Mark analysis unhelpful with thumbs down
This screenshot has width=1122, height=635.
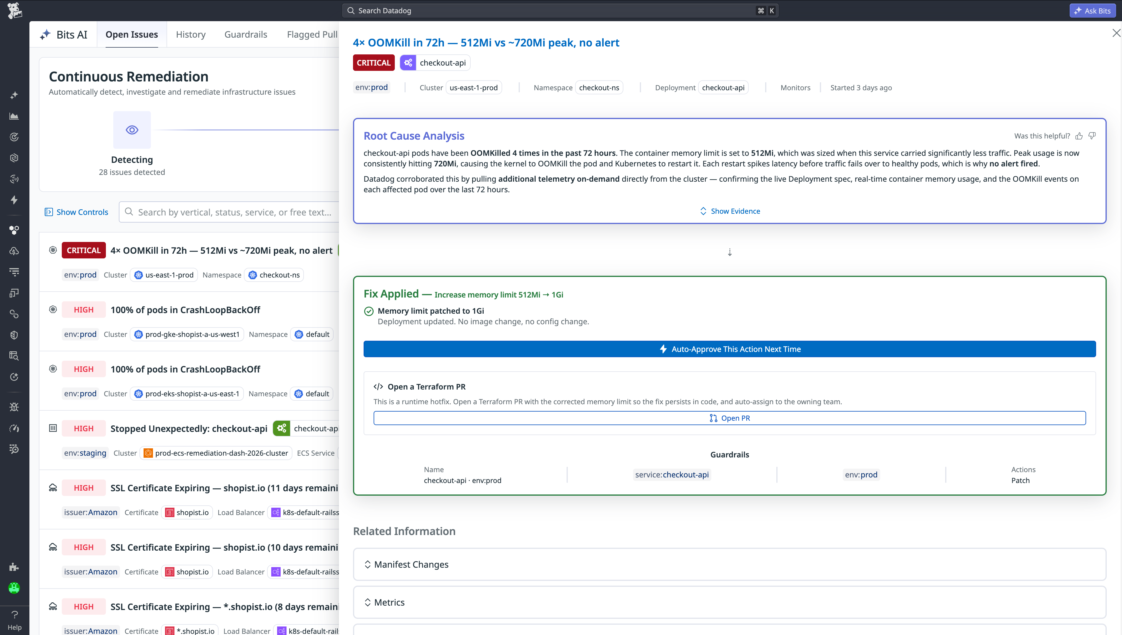coord(1092,136)
